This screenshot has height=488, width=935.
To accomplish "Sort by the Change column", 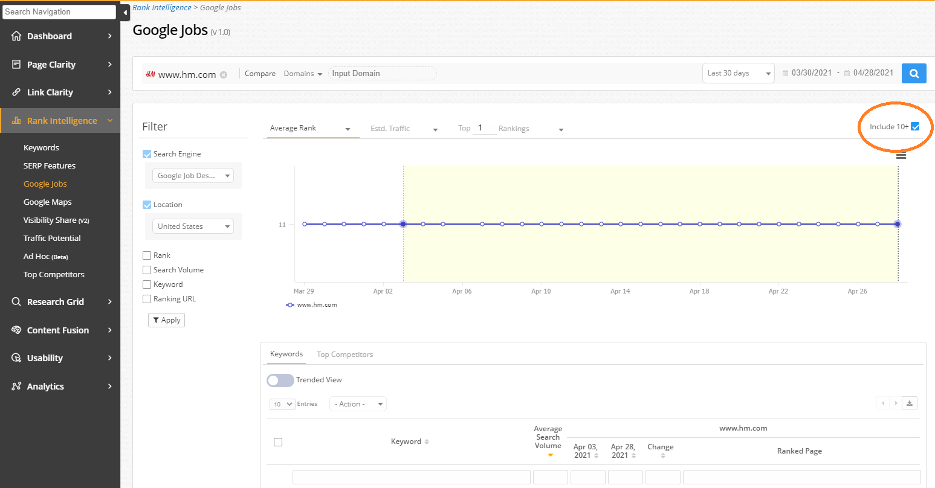I will point(663,455).
